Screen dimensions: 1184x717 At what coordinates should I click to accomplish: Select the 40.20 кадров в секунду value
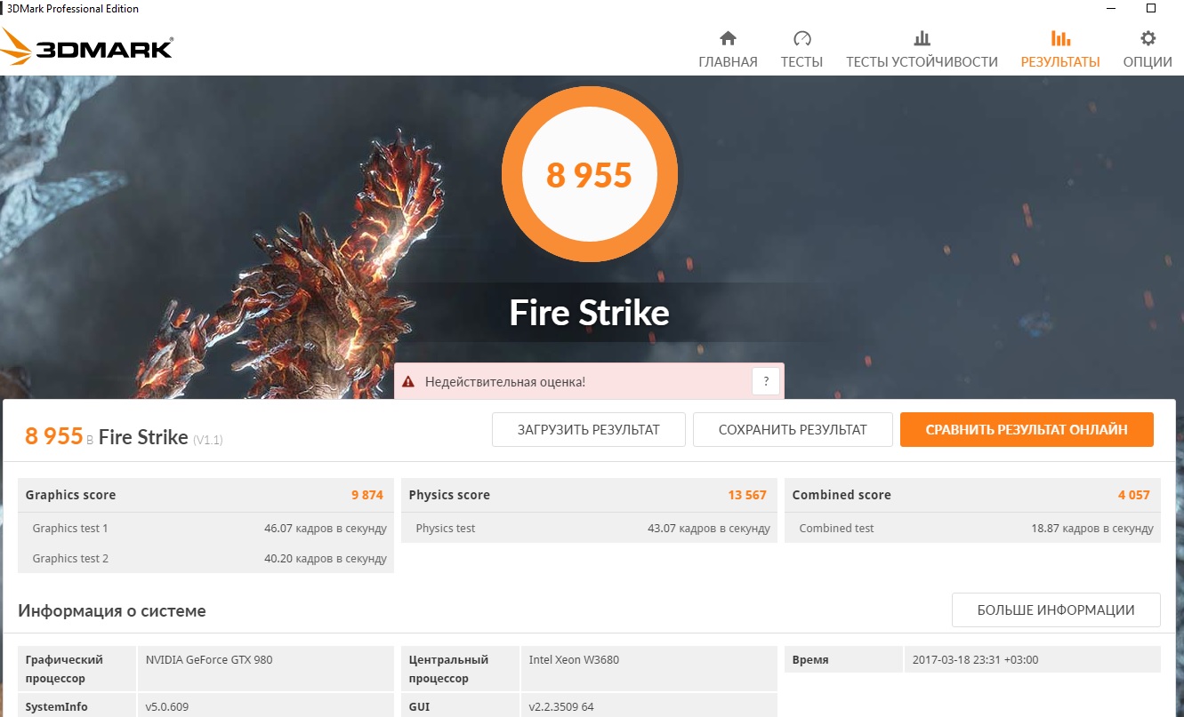coord(326,559)
